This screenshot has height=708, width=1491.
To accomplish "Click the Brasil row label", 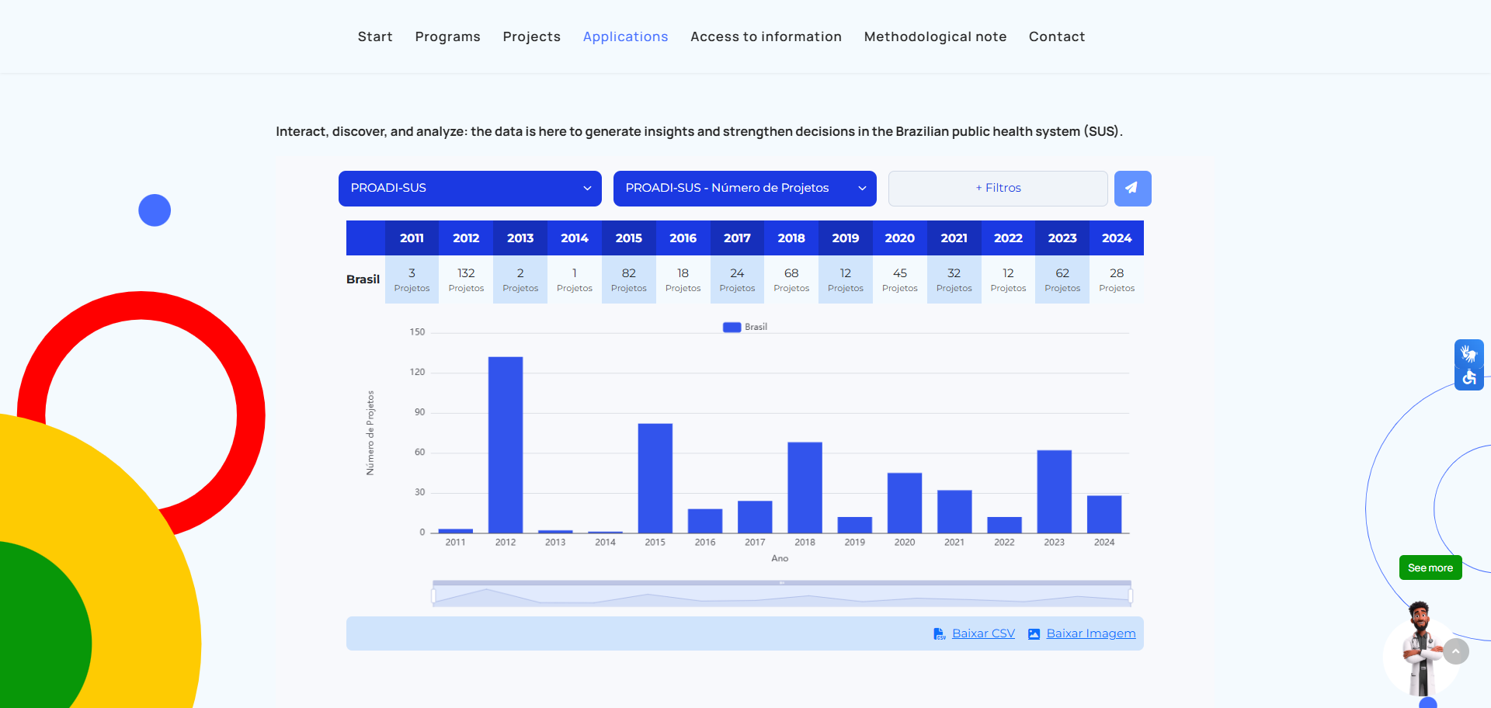I will (363, 279).
